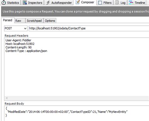Screen dimensions: 149x121
Task: Click the Log document icon
Action: (x=117, y=3)
